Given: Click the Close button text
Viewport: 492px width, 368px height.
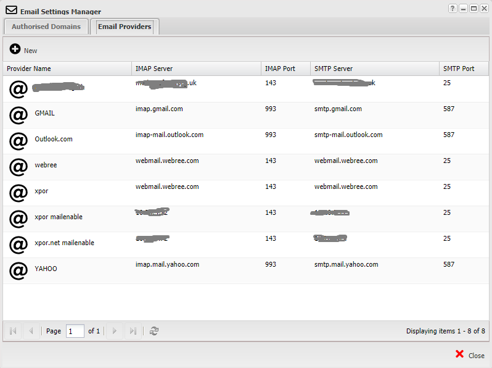Looking at the screenshot, I should click(x=477, y=356).
